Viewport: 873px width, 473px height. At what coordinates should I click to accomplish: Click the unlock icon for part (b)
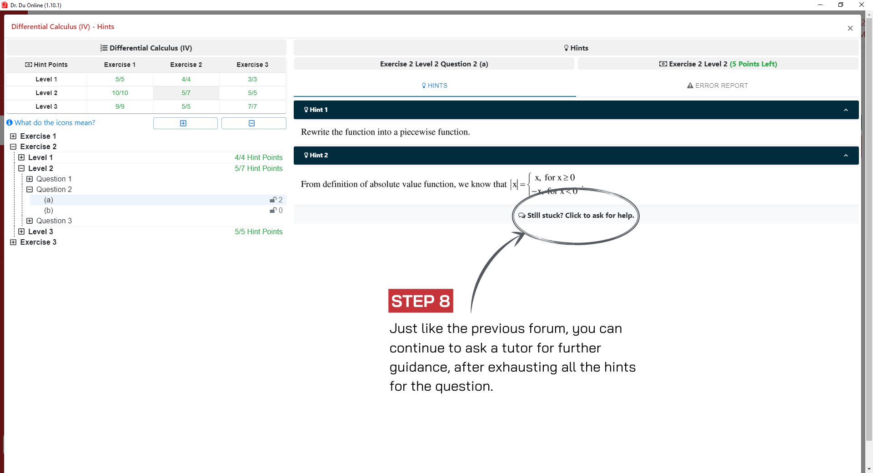coord(273,210)
